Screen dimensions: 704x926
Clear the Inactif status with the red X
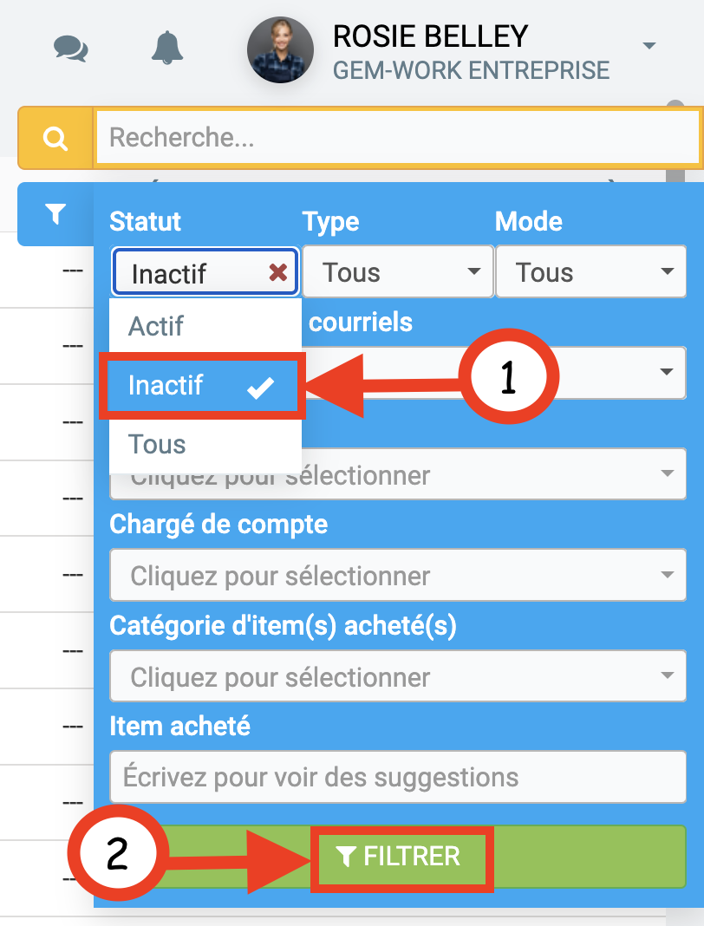coord(277,273)
